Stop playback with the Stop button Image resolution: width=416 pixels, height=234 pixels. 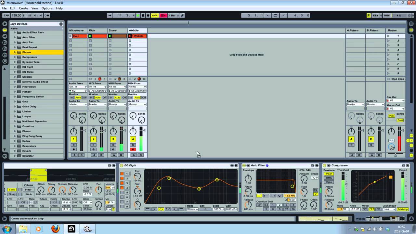click(143, 15)
